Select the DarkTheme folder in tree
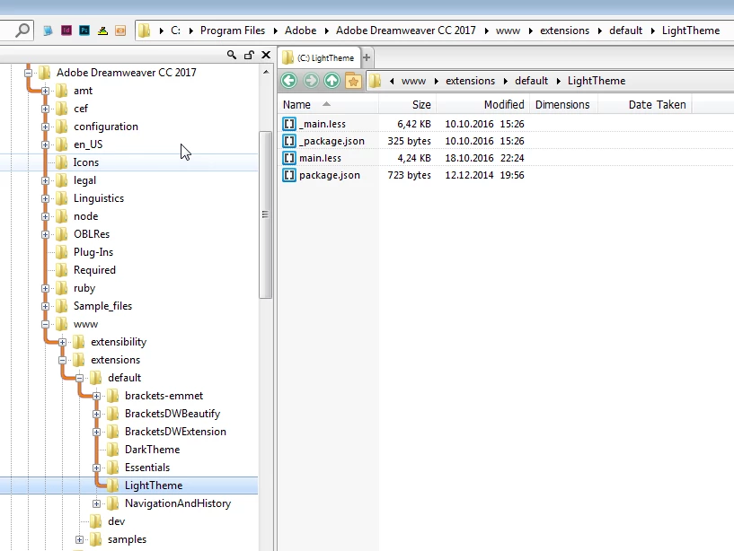Viewport: 734px width, 551px height. click(152, 450)
